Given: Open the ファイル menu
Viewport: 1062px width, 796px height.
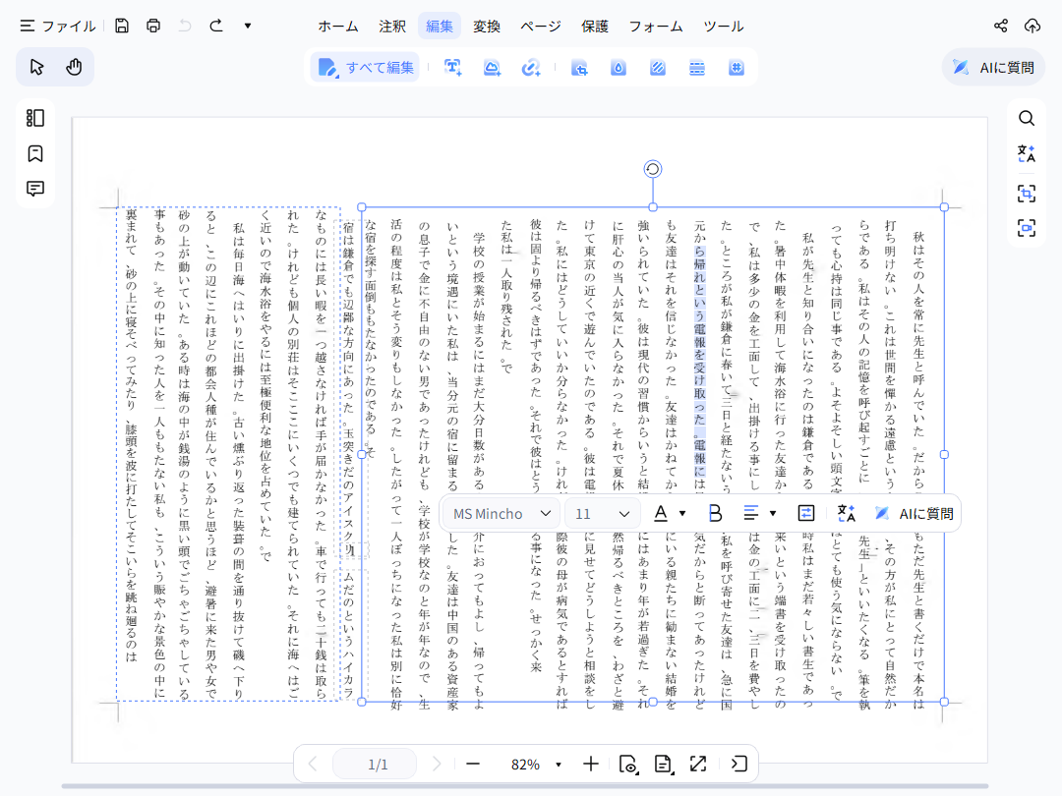Looking at the screenshot, I should pyautogui.click(x=58, y=27).
